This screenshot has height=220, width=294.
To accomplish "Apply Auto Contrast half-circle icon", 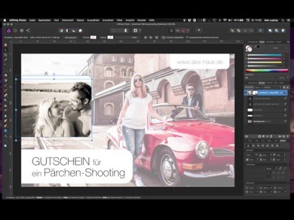I will pos(67,31).
